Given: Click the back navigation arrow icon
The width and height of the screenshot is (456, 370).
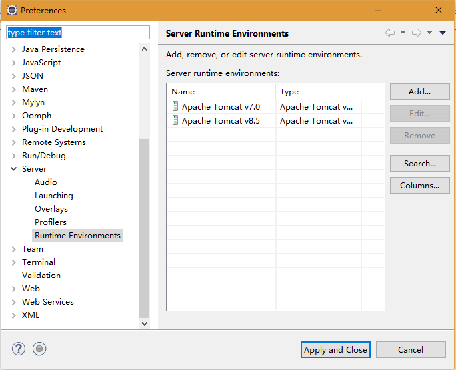Looking at the screenshot, I should point(390,33).
